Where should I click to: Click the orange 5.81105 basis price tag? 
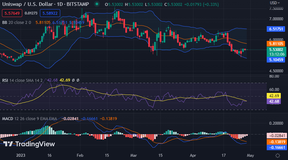point(276,44)
